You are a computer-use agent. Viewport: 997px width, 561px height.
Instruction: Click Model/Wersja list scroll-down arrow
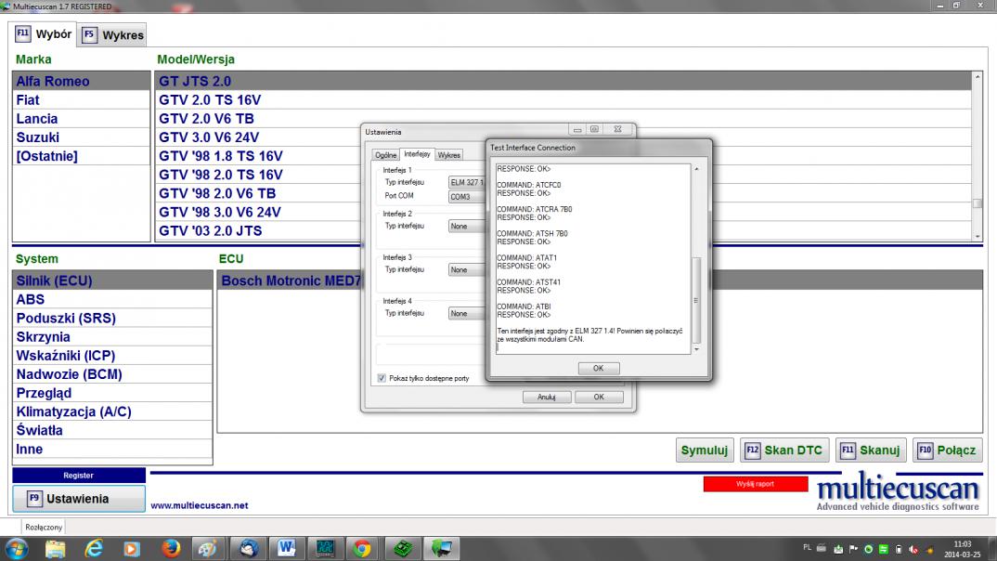click(x=978, y=236)
